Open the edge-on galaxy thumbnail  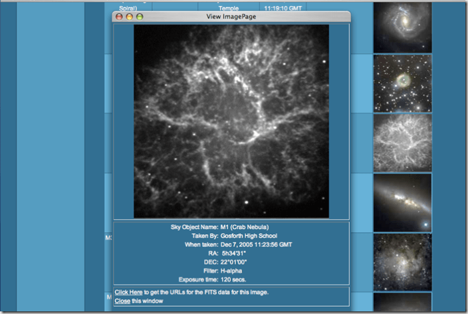pyautogui.click(x=402, y=202)
